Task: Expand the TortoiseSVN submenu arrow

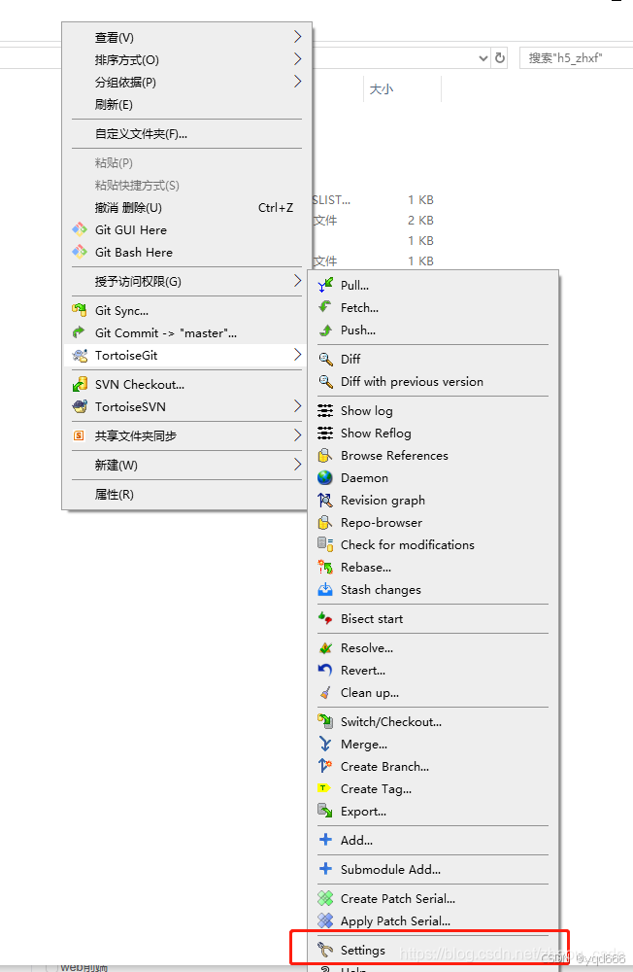Action: click(x=297, y=406)
